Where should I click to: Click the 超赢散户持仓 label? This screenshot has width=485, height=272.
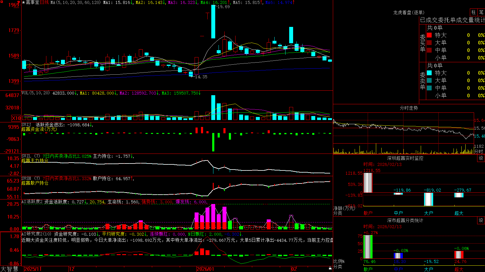35,183
